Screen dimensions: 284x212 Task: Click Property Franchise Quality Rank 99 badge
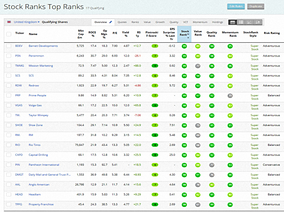211,204
